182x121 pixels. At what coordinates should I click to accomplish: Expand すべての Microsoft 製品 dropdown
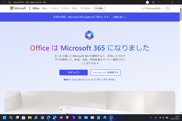152,8
